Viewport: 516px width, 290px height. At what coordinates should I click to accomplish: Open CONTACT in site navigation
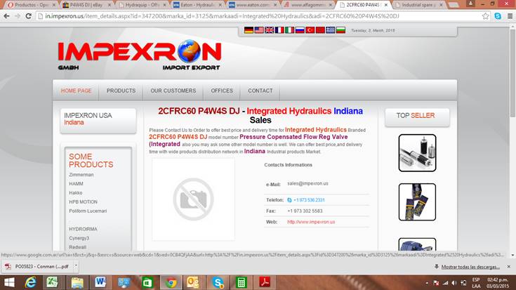[x=260, y=91]
